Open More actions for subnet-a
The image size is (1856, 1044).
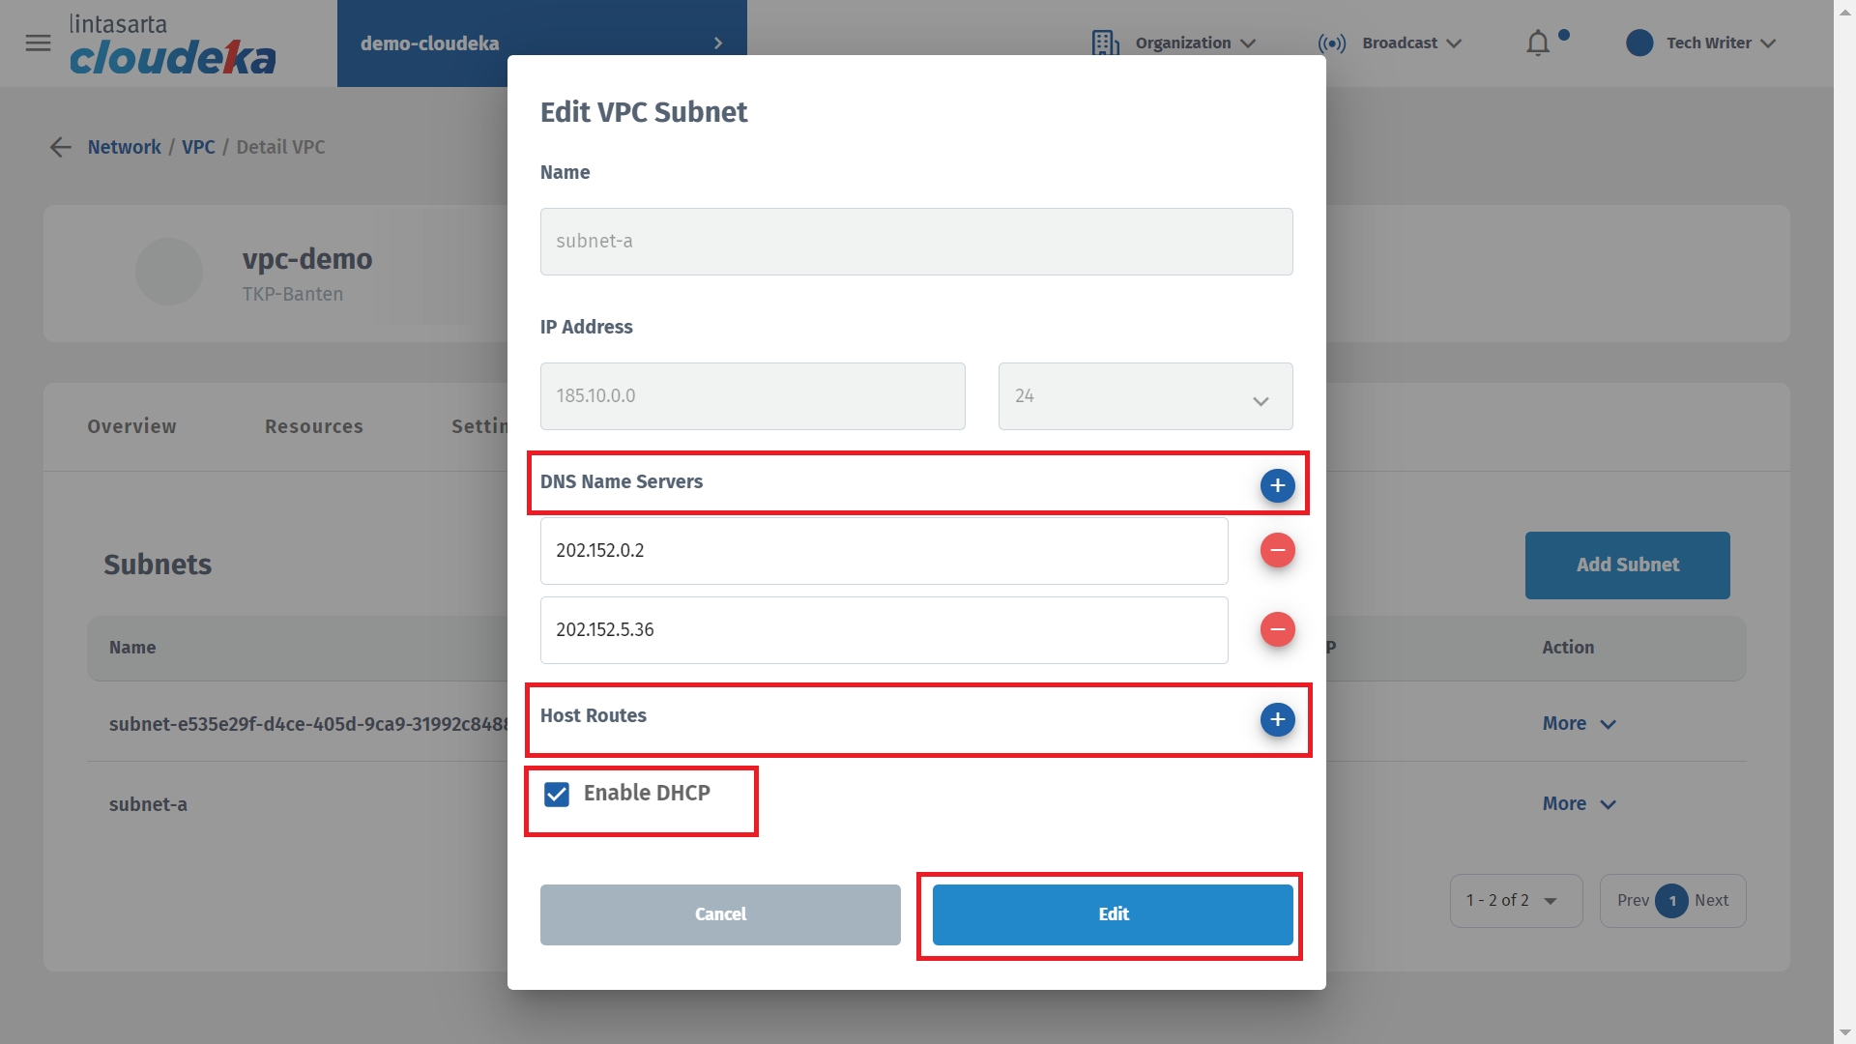click(1579, 804)
